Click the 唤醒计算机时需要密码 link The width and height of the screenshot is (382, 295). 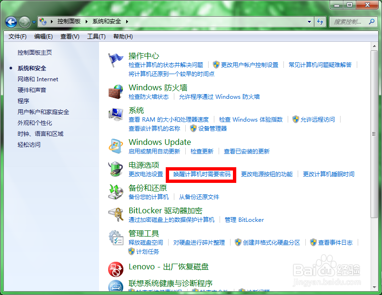[202, 174]
